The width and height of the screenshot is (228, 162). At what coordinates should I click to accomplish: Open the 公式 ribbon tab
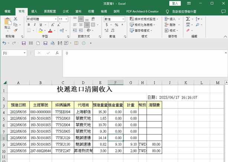(66, 11)
